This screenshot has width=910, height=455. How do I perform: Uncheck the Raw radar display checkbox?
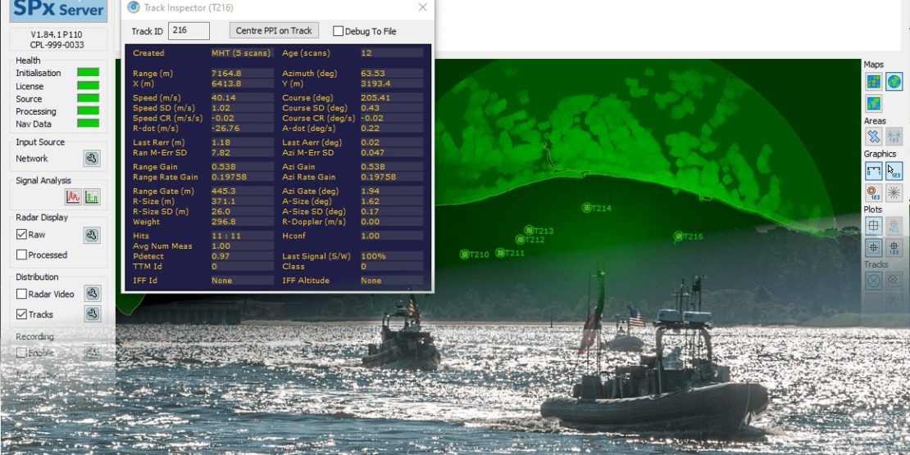tap(22, 235)
